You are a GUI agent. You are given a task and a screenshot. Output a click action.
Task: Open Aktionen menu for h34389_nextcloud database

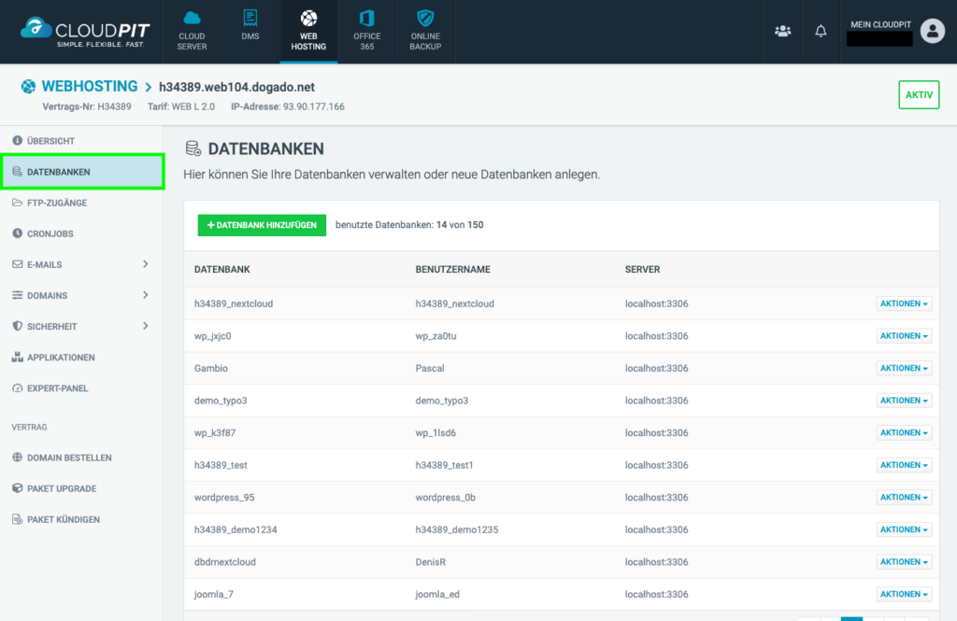tap(903, 303)
